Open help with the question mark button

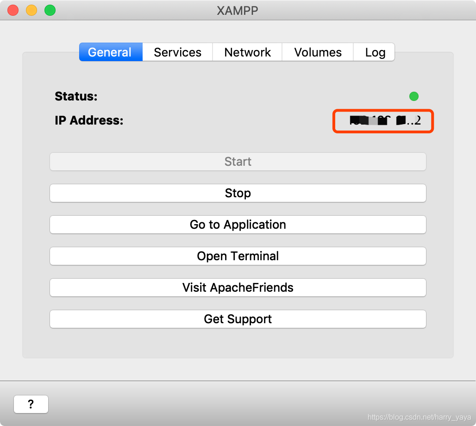click(x=31, y=404)
